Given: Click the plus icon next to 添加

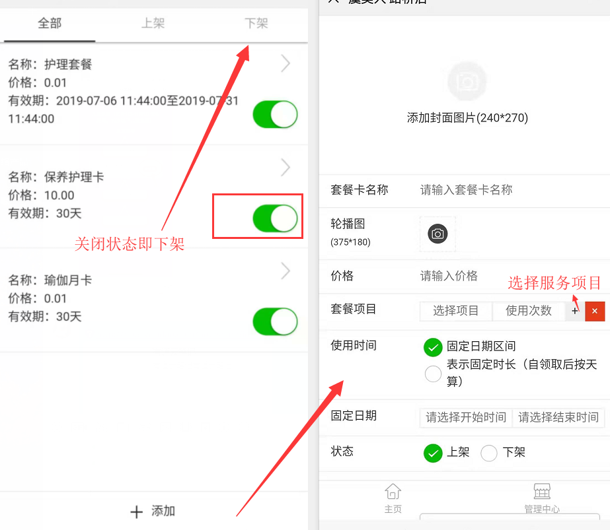Looking at the screenshot, I should tap(137, 512).
